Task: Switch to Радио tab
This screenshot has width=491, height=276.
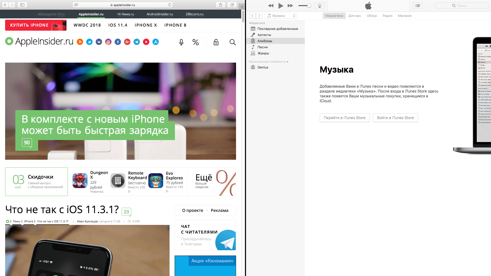Action: (x=387, y=16)
